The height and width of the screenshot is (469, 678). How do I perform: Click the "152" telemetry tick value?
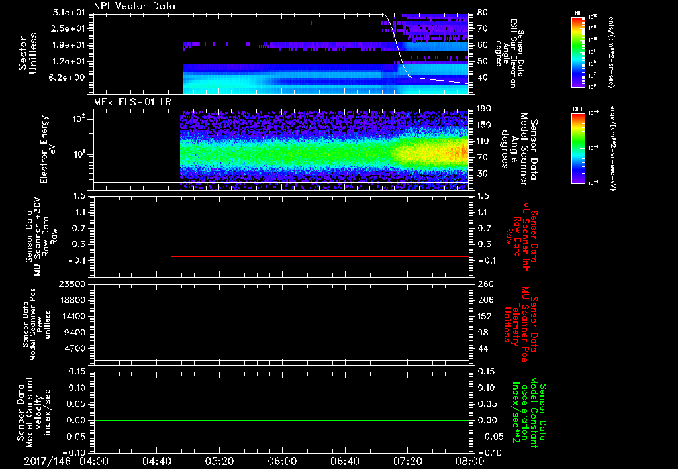pos(485,316)
